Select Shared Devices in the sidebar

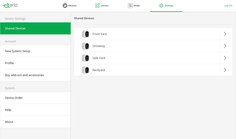coord(35,28)
